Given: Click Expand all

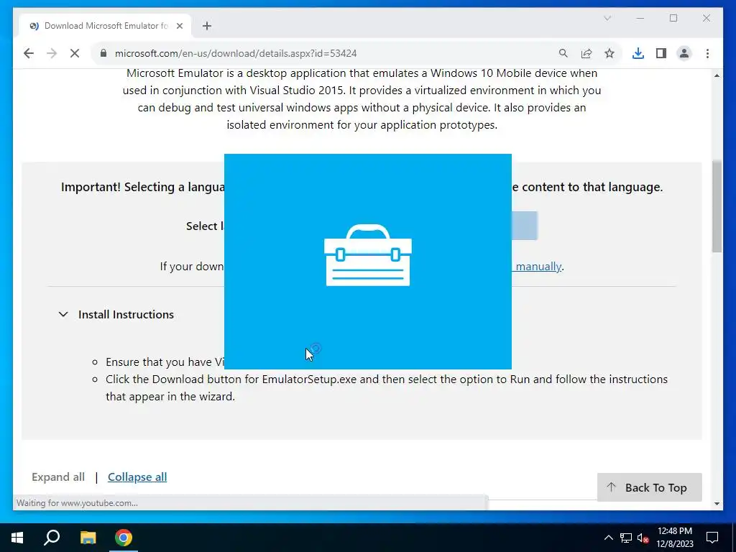Looking at the screenshot, I should 58,477.
